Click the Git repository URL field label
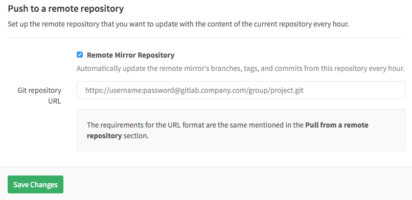This screenshot has width=412, height=200. pyautogui.click(x=39, y=96)
